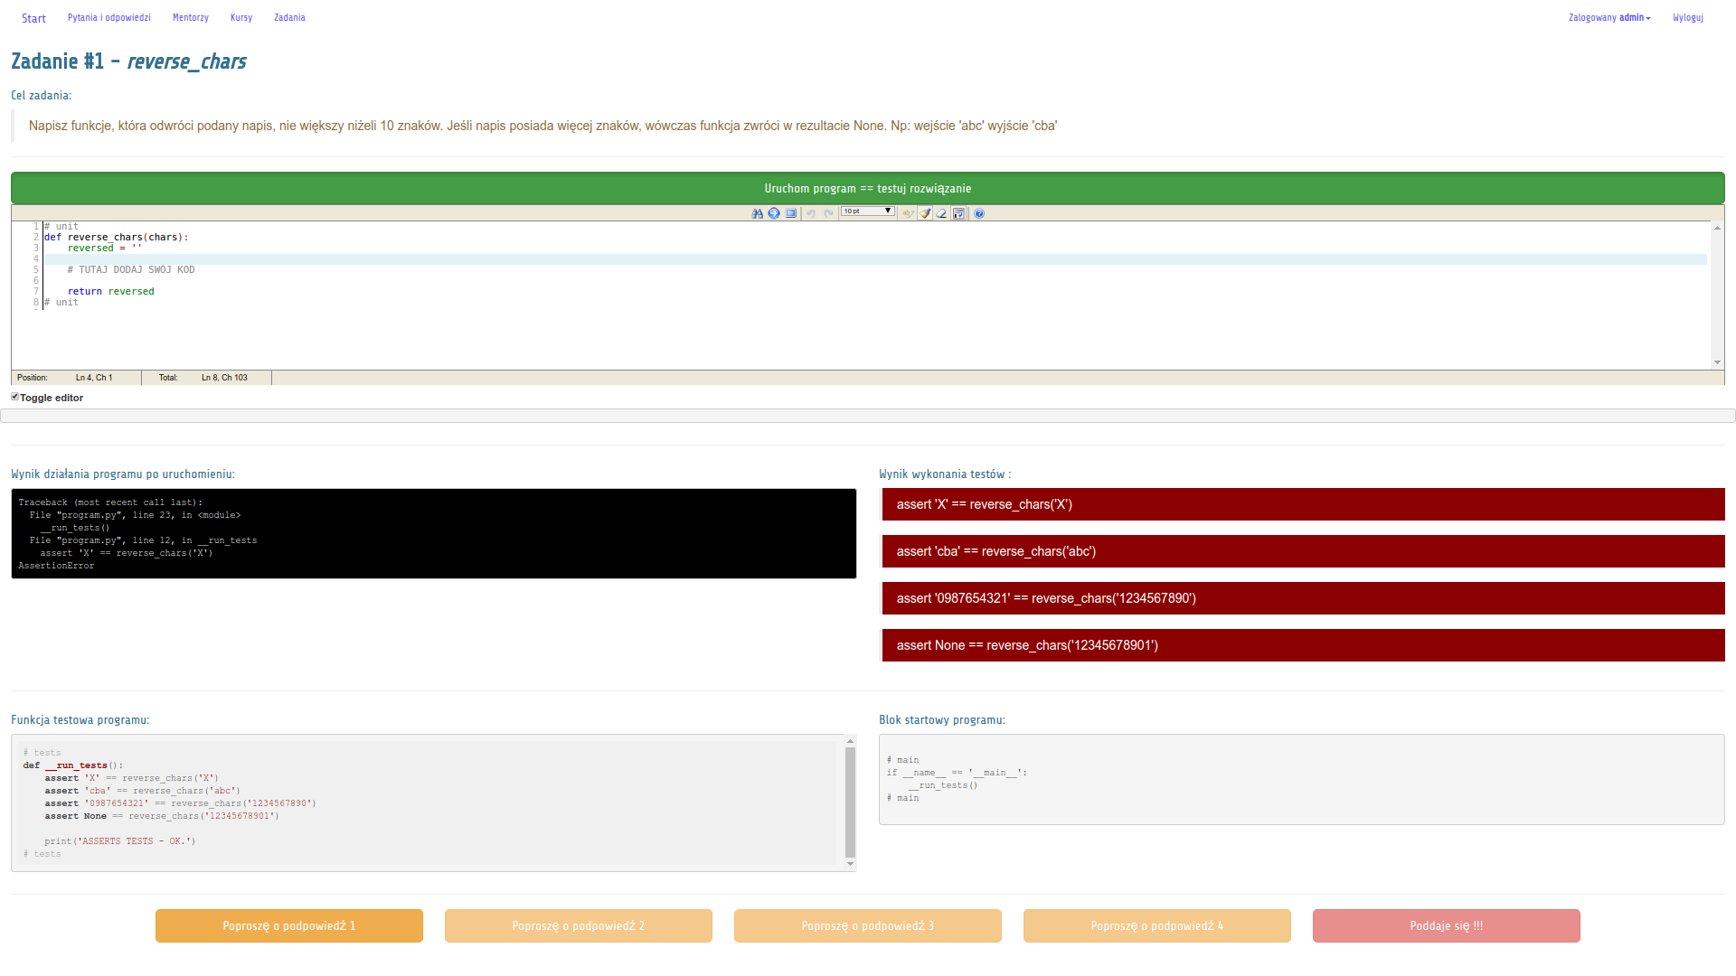Click the test function panel scrollbar
Image resolution: width=1736 pixels, height=976 pixels.
click(850, 802)
